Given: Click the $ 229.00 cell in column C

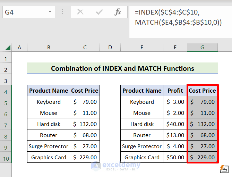Looking at the screenshot, I should [85, 157].
